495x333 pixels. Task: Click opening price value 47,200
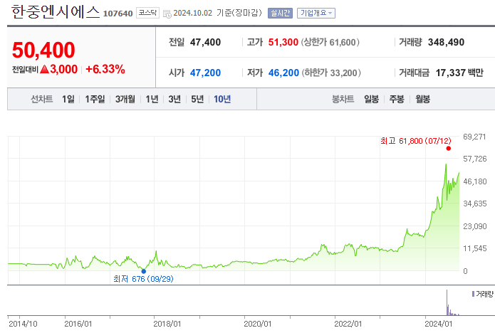pos(205,73)
